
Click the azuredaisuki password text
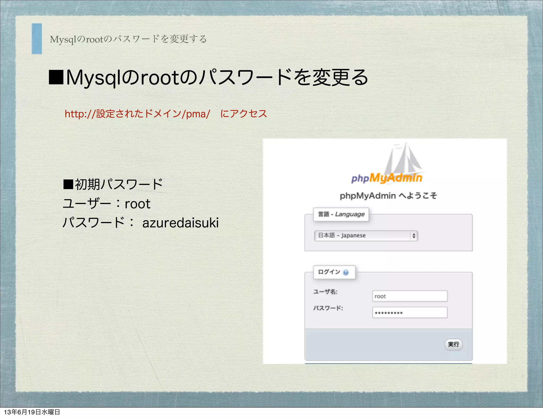(x=181, y=223)
